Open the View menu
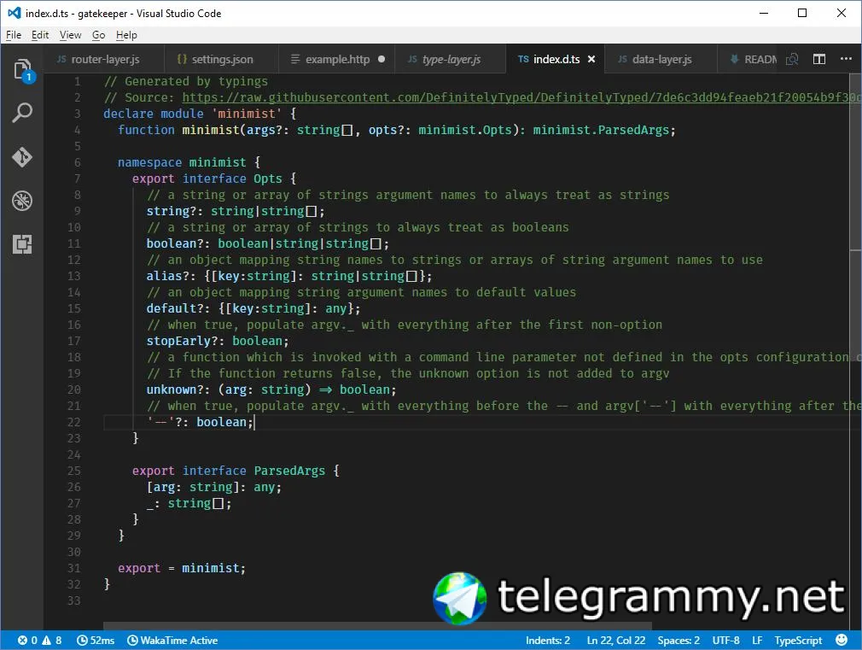Viewport: 862px width, 650px height. [70, 35]
